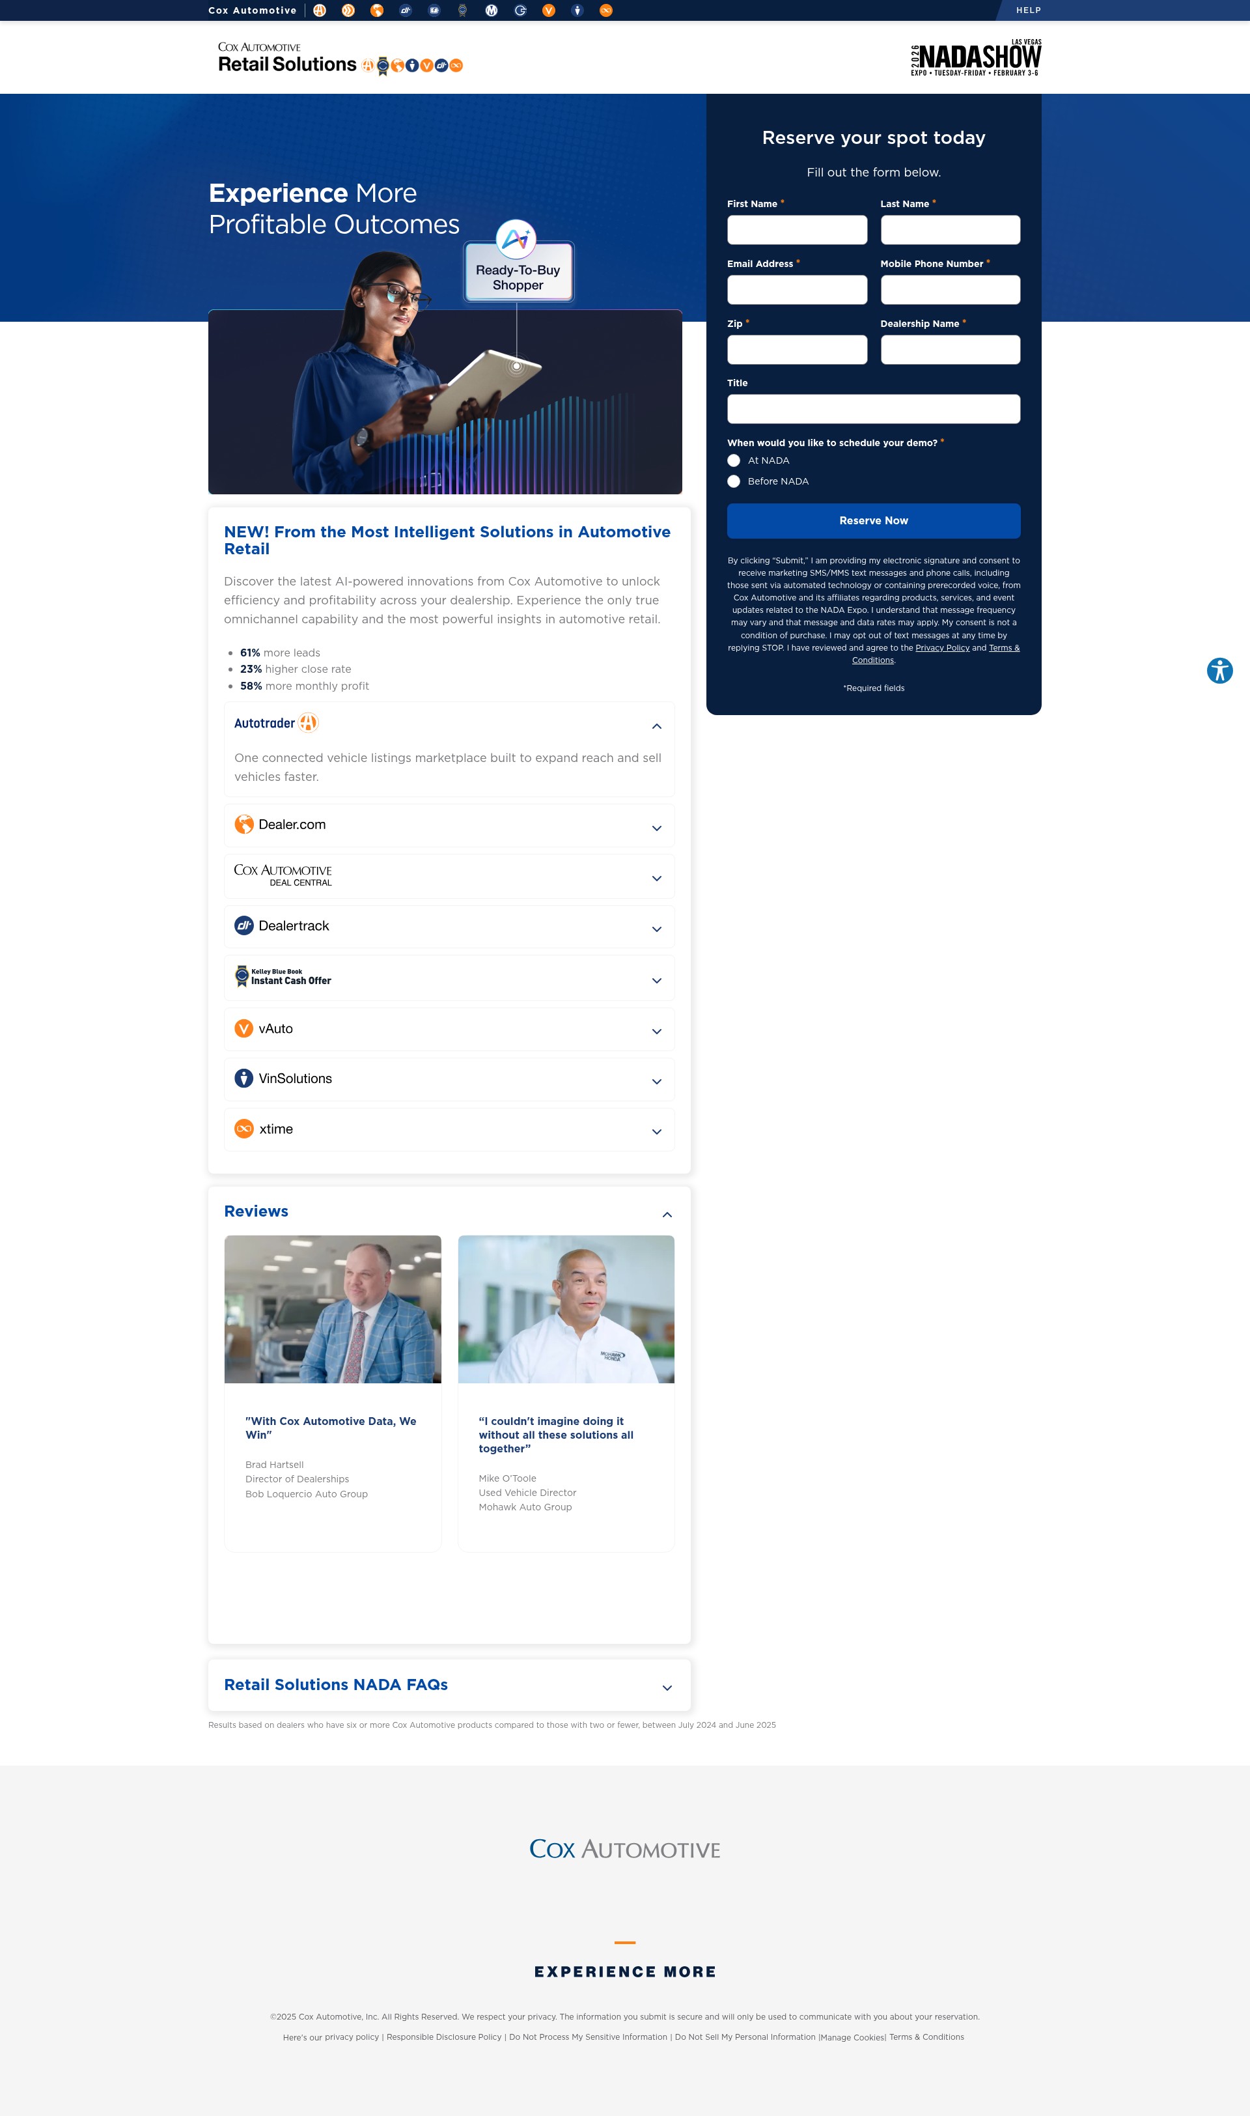Click the battery icon in top bar
1250x2116 pixels.
coord(434,10)
